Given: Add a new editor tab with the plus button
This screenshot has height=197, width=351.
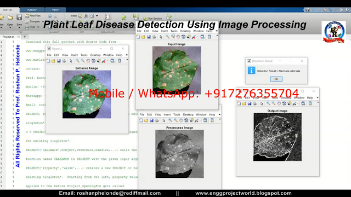Looking at the screenshot, I should tap(25, 37).
